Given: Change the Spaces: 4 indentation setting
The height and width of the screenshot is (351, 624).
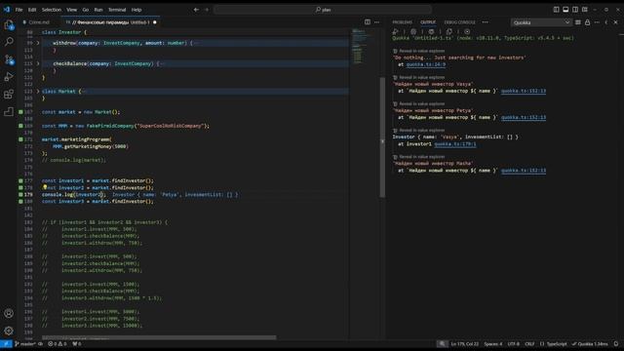Looking at the screenshot, I should (x=492, y=344).
